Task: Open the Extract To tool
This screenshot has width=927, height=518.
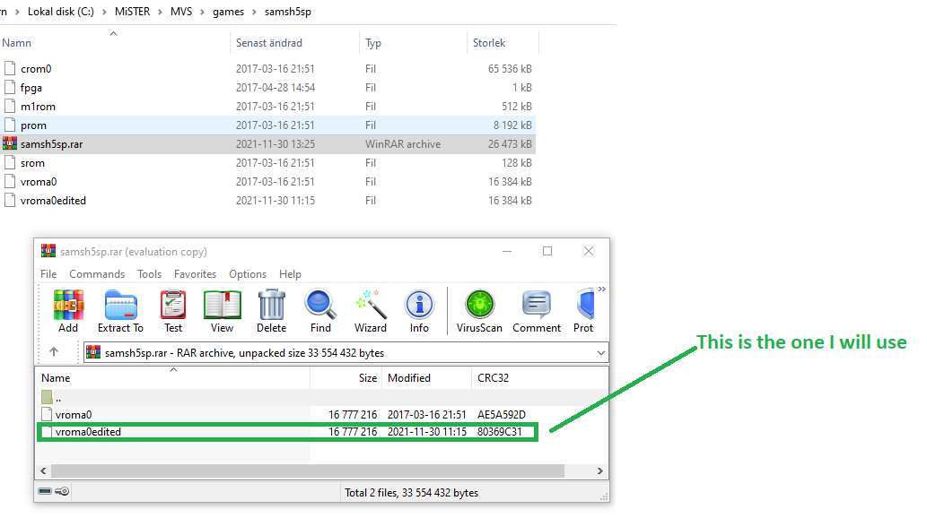Action: pos(120,311)
